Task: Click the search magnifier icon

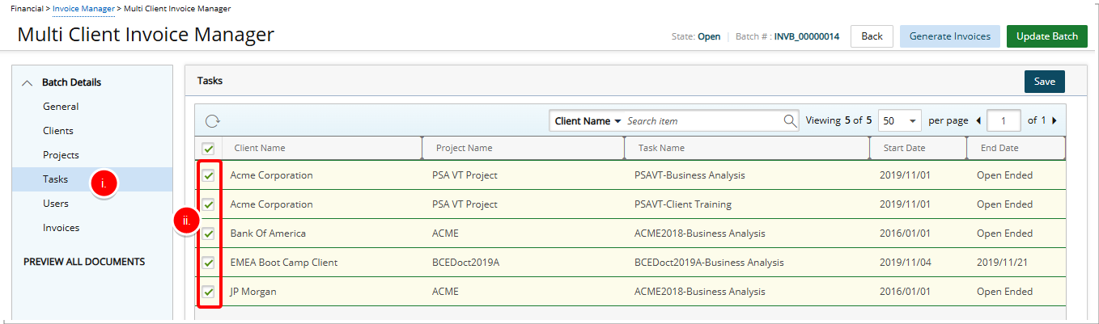Action: [x=791, y=121]
